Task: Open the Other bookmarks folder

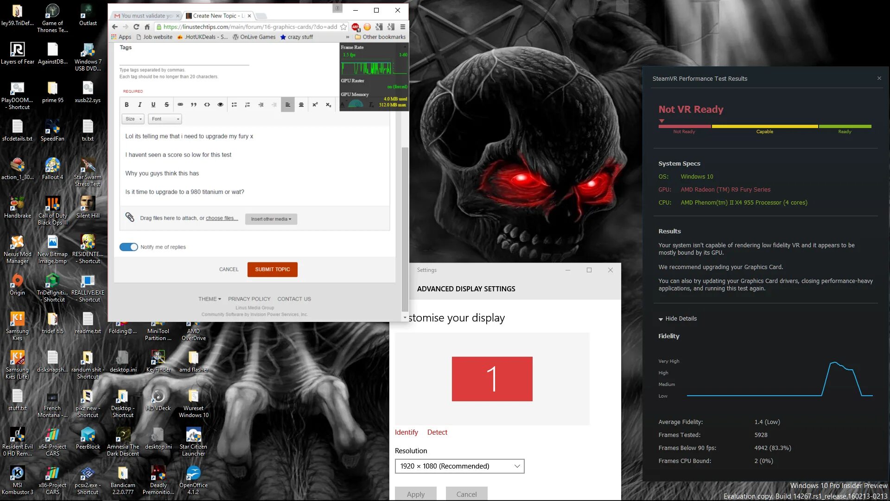Action: click(x=380, y=37)
